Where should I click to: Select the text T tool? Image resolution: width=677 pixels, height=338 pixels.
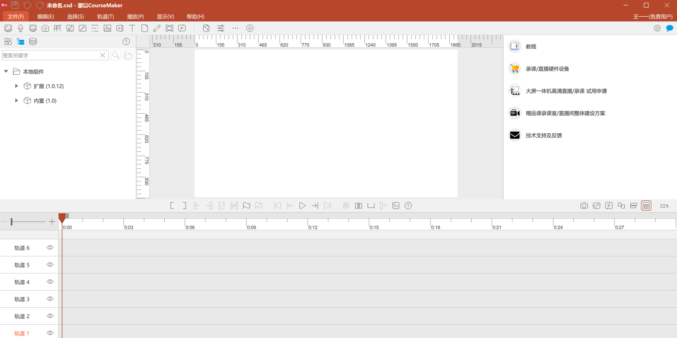[x=132, y=28]
